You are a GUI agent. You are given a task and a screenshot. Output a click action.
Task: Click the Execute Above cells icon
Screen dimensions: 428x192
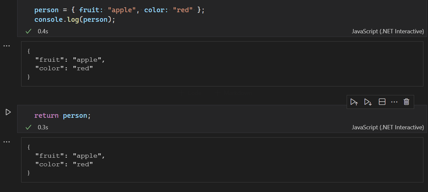tap(354, 102)
